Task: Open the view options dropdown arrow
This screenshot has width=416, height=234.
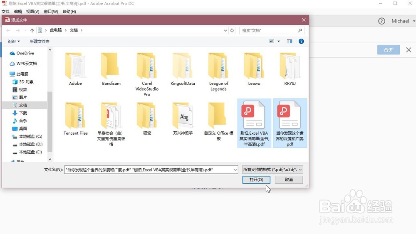Action: point(279,41)
